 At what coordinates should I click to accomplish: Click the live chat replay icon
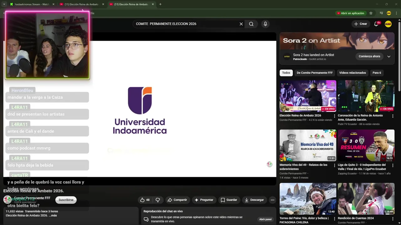(146, 219)
